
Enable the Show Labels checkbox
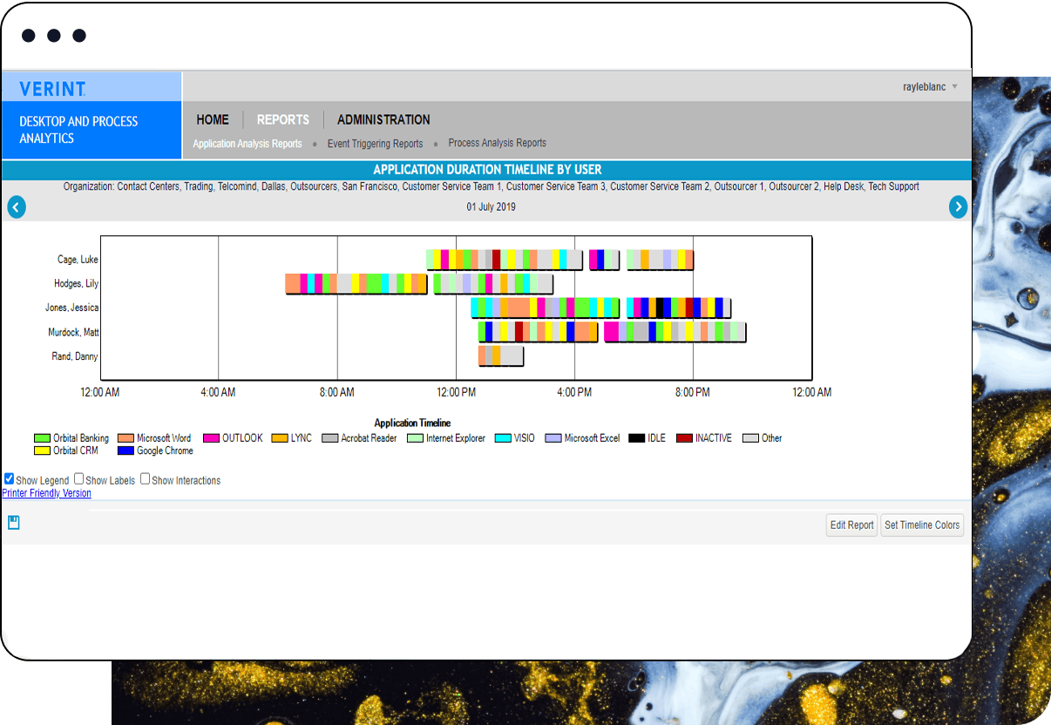(79, 479)
